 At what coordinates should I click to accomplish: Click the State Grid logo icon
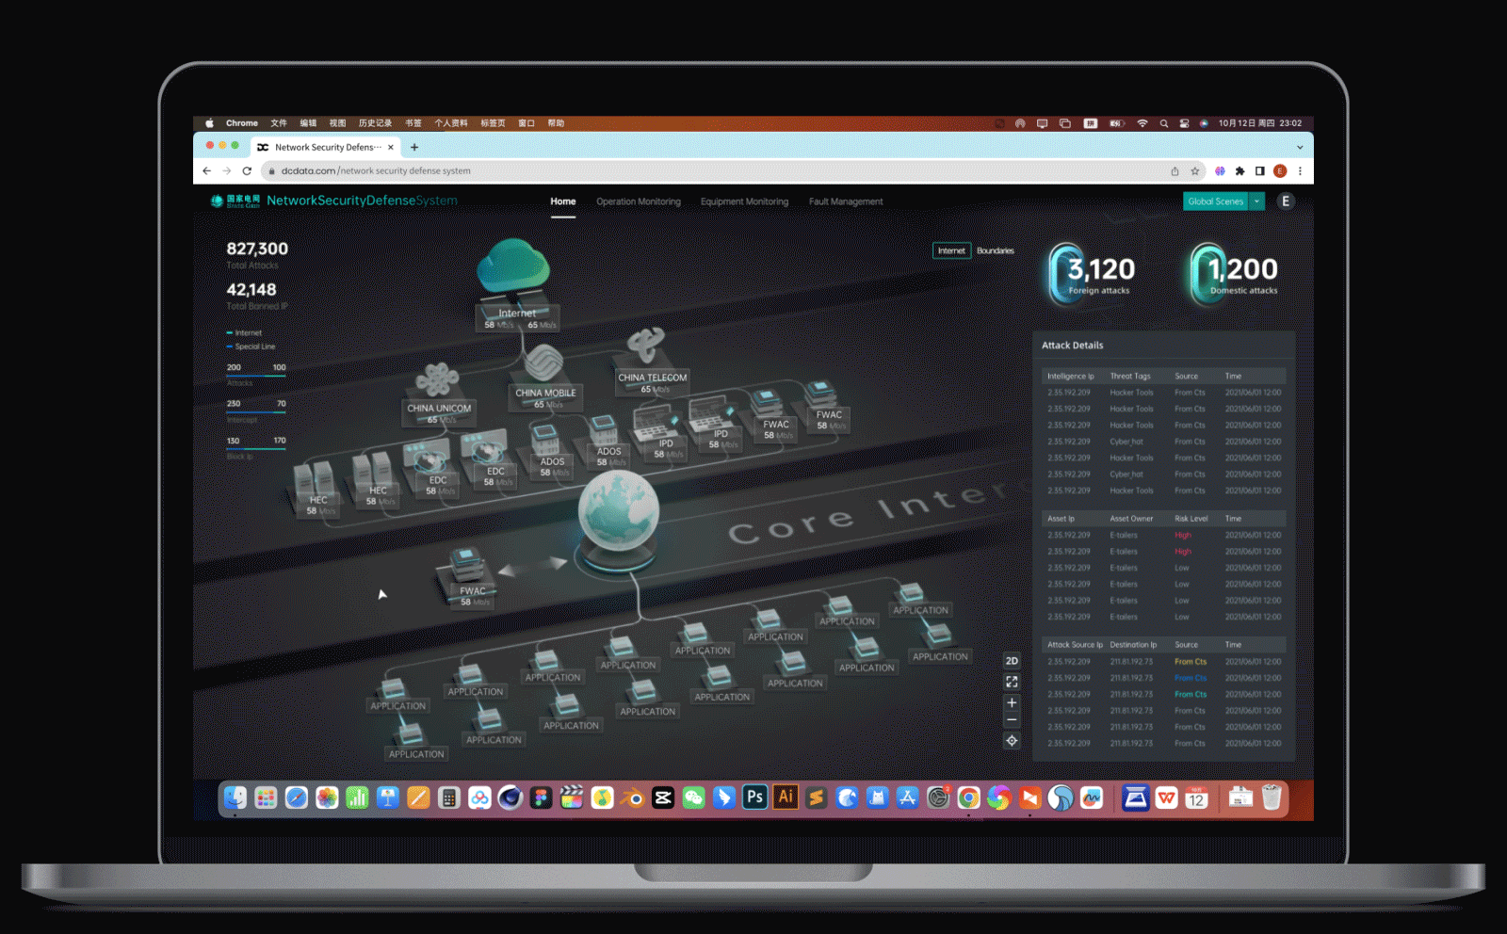217,201
